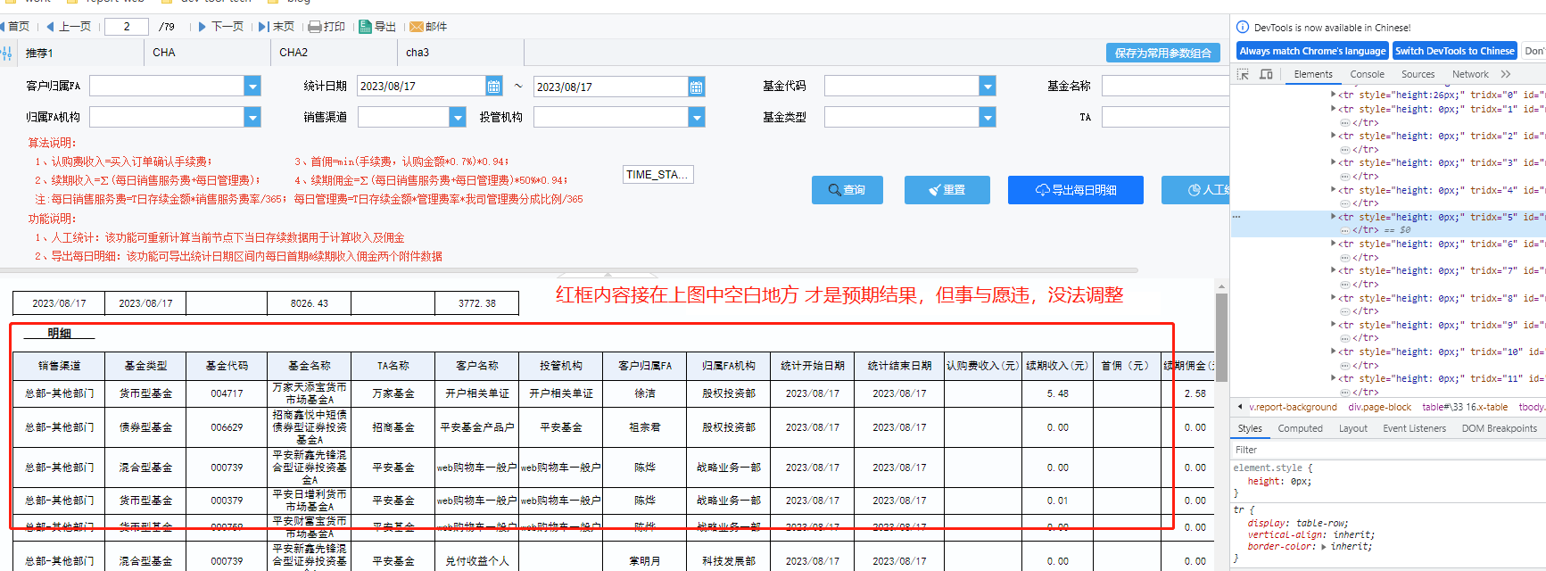Click fund code cell 004717
1546x571 pixels.
coord(227,393)
